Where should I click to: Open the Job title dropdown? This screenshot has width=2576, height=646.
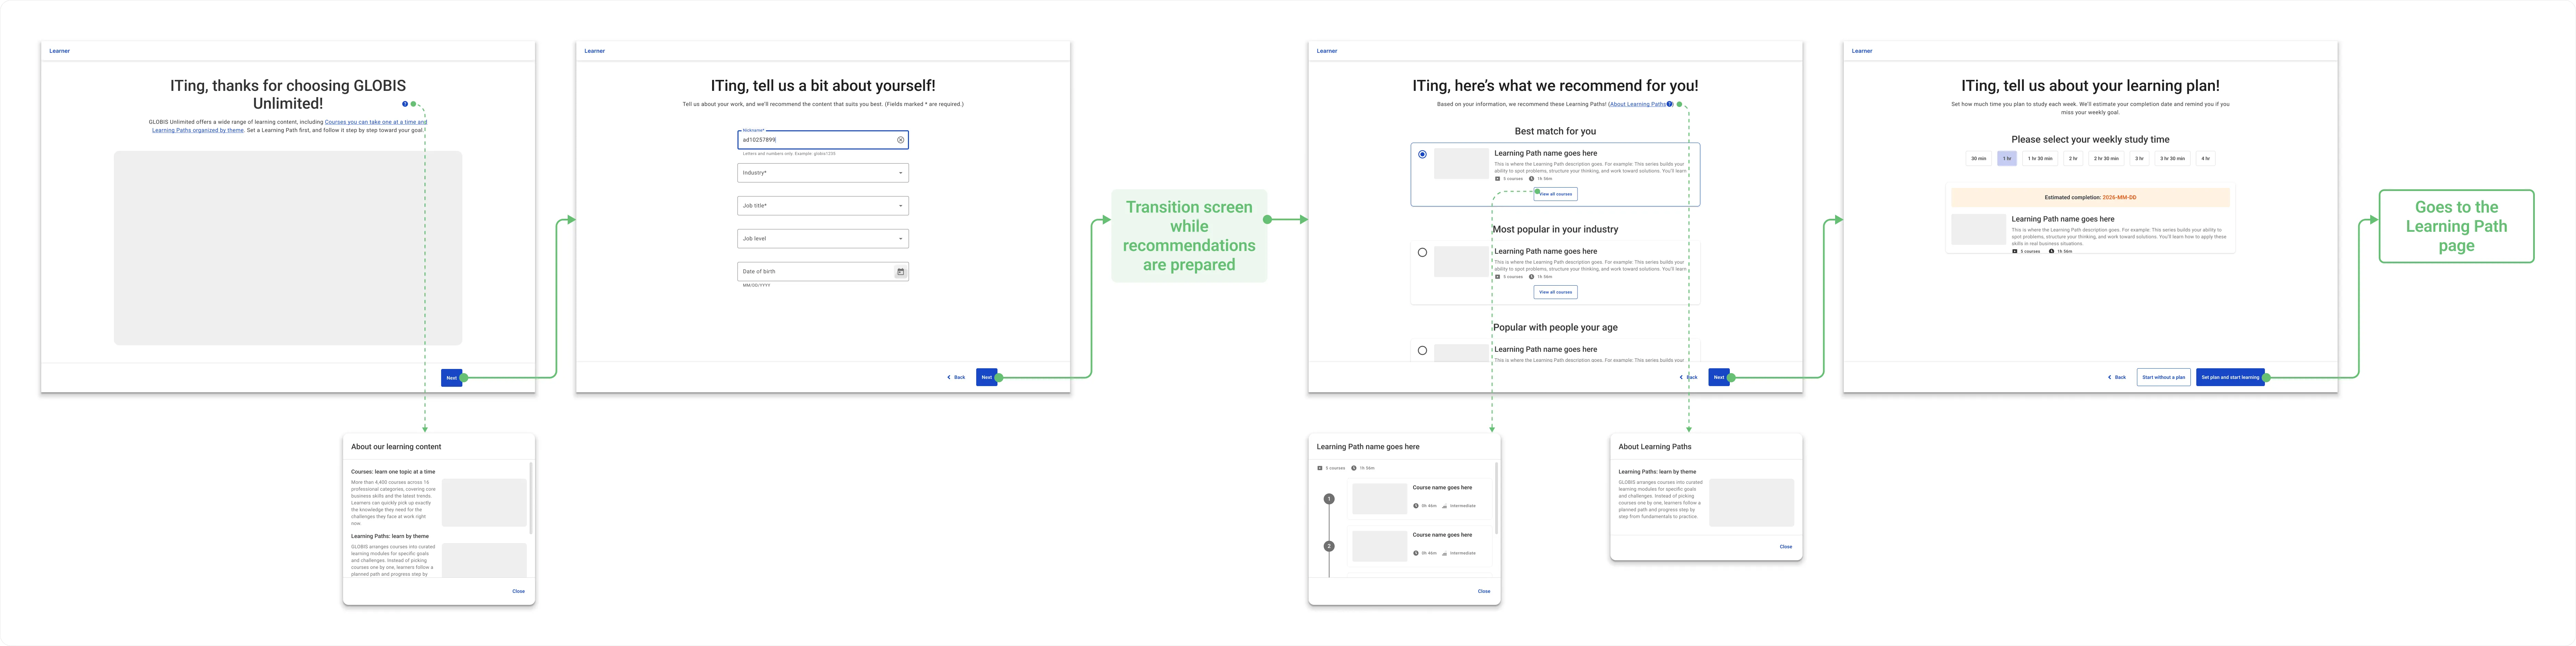[x=823, y=206]
